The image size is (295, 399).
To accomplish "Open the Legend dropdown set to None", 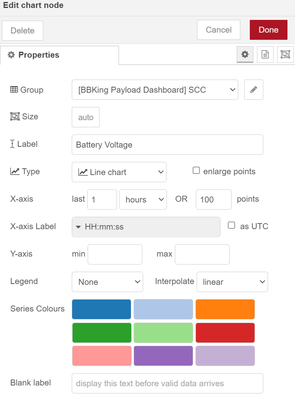I will [107, 282].
